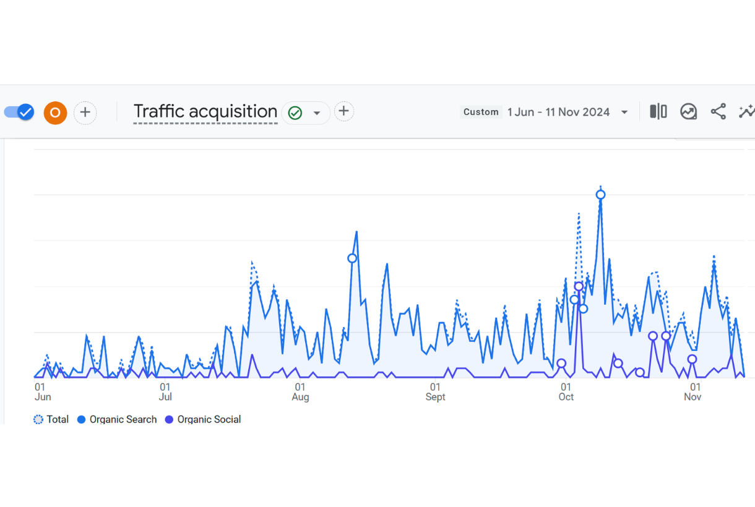This screenshot has height=507, width=755.
Task: Click the green checkmark status icon
Action: pyautogui.click(x=295, y=113)
